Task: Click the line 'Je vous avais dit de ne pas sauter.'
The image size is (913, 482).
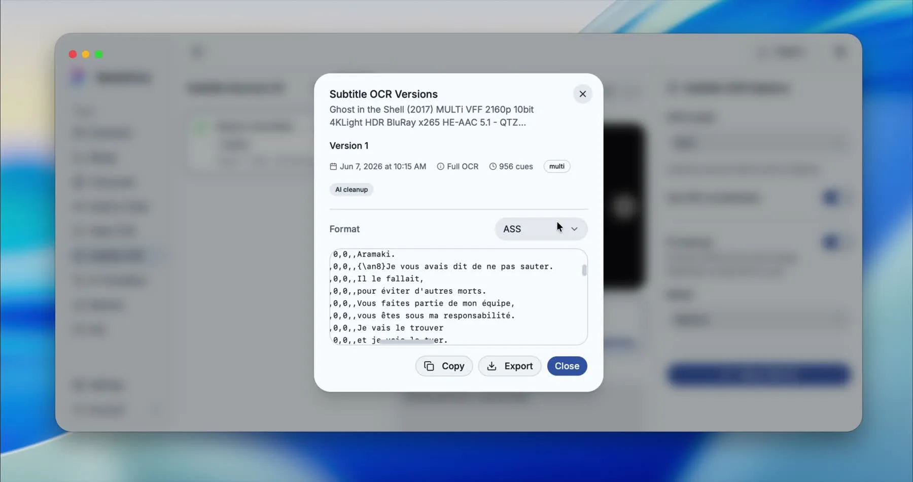Action: pos(469,266)
